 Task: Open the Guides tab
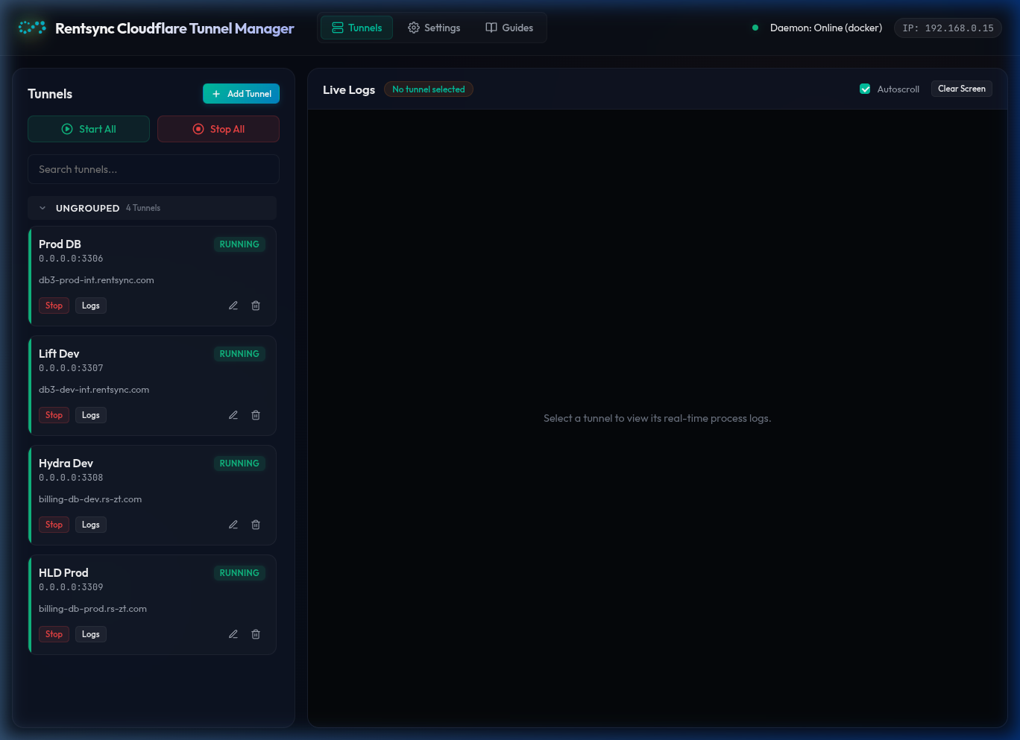[x=509, y=28]
